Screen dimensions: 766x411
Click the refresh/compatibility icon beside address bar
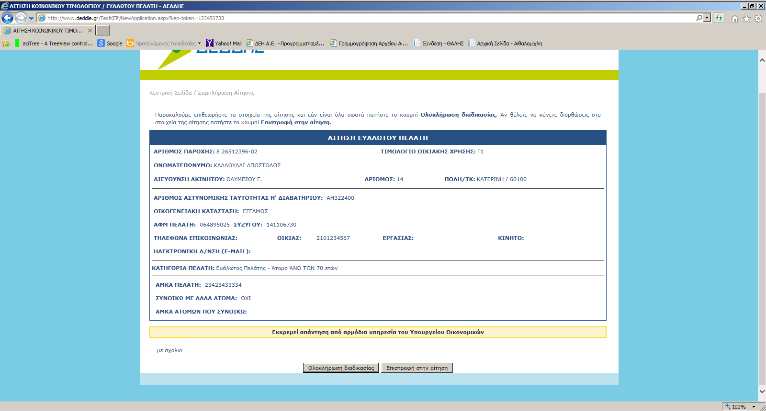click(719, 18)
